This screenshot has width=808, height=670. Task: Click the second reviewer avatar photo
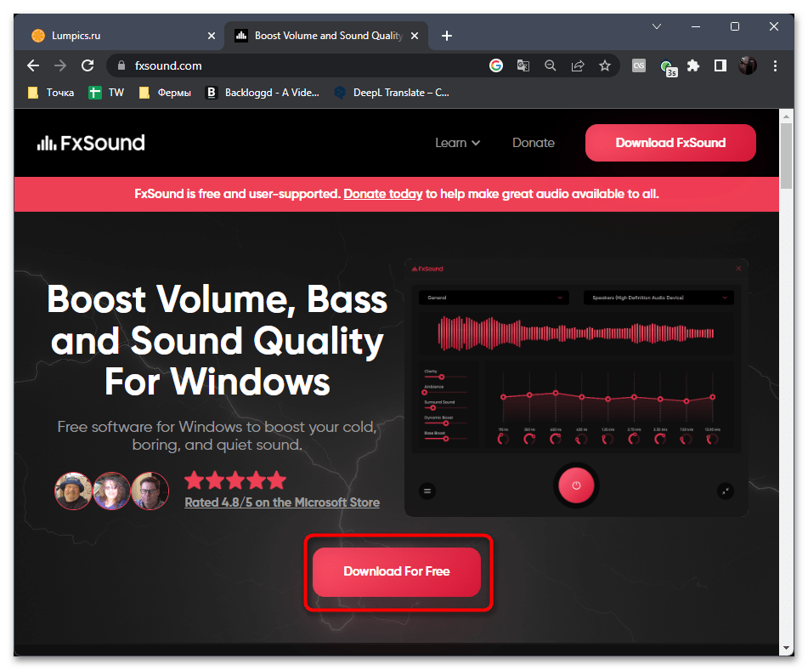pyautogui.click(x=111, y=491)
